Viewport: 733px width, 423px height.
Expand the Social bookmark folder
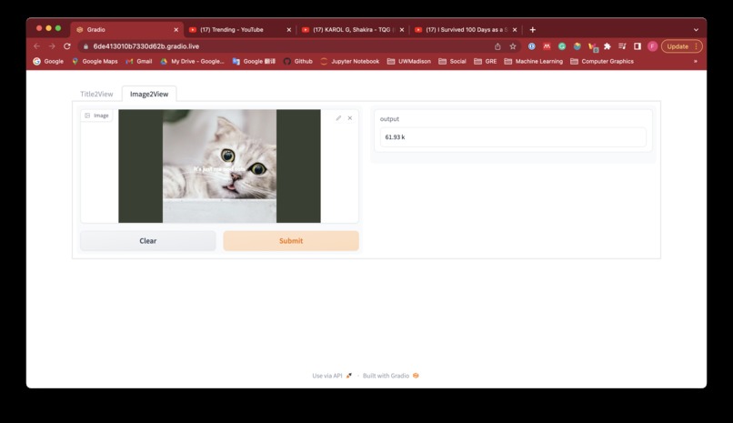(x=452, y=61)
